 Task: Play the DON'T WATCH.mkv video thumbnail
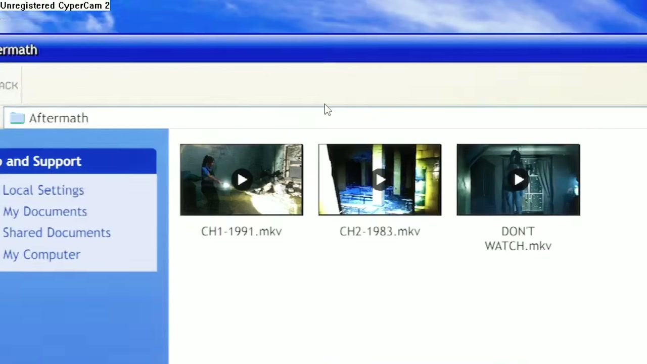pos(518,179)
